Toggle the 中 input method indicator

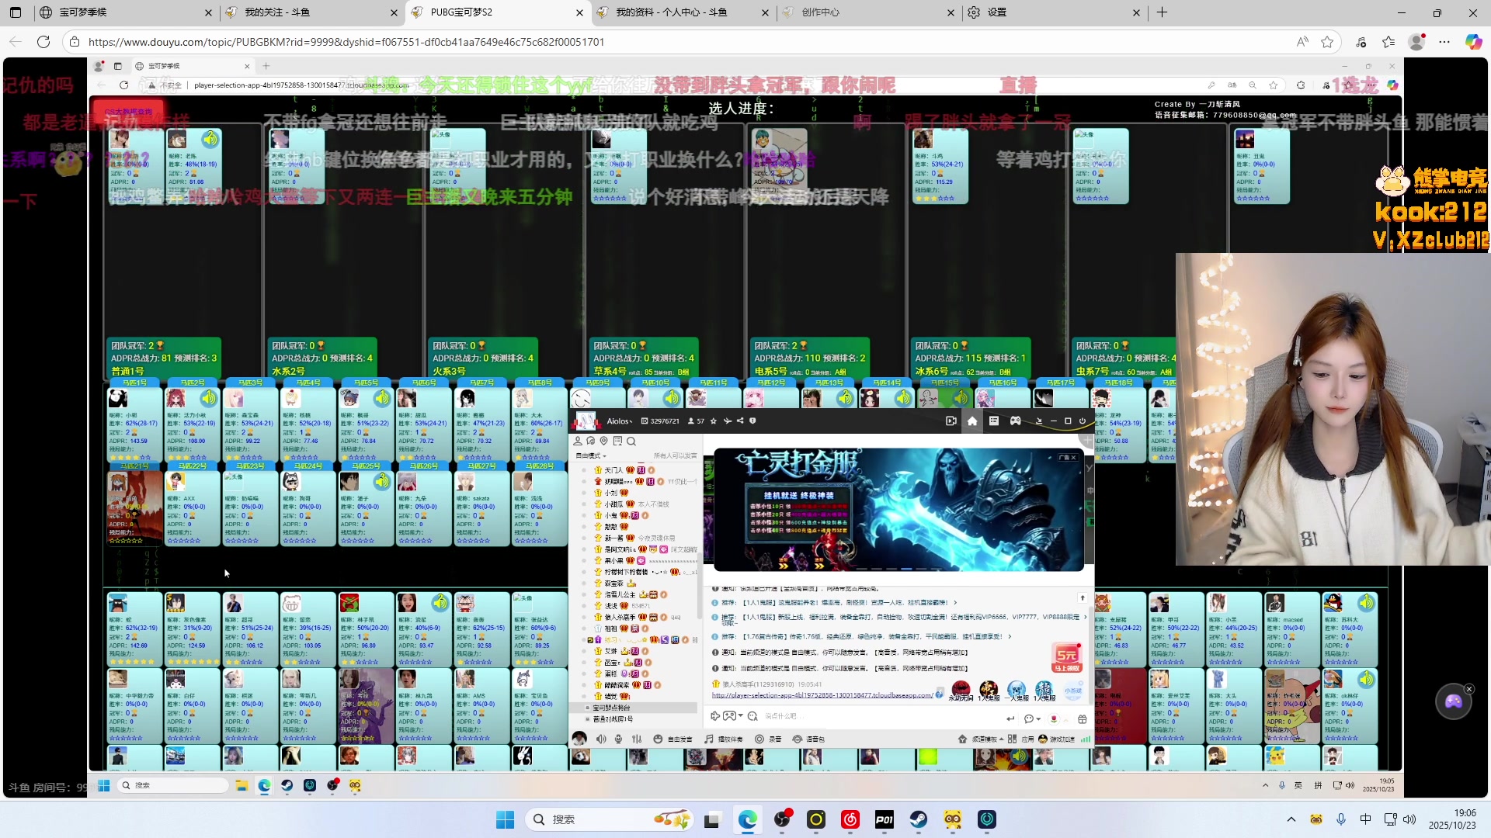click(1365, 819)
